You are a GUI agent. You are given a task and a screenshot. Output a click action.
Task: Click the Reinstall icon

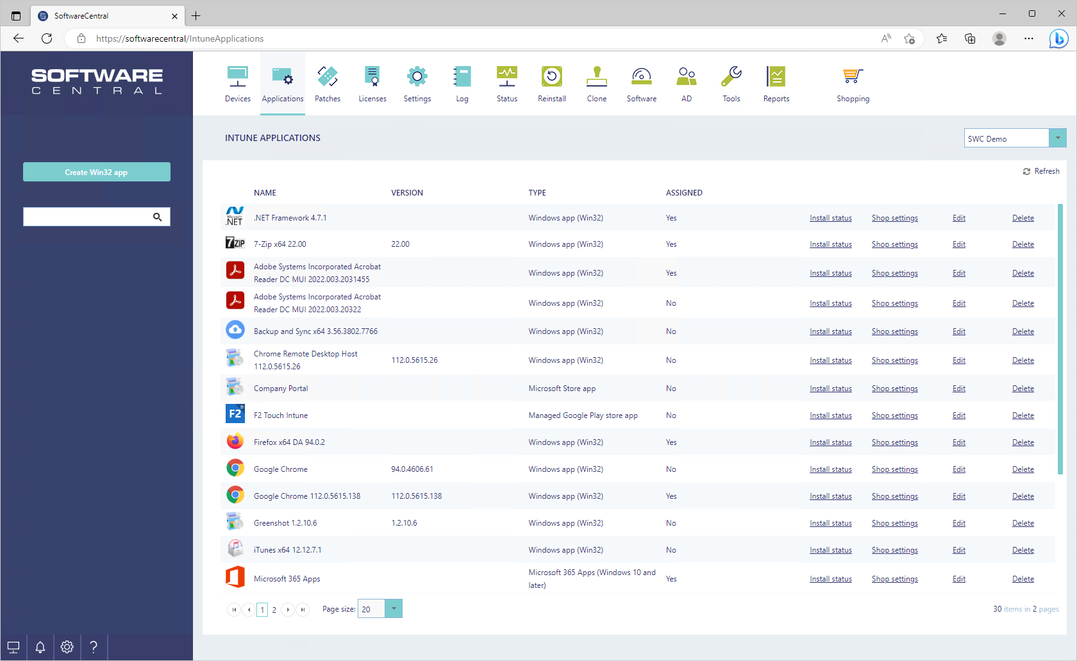coord(551,83)
